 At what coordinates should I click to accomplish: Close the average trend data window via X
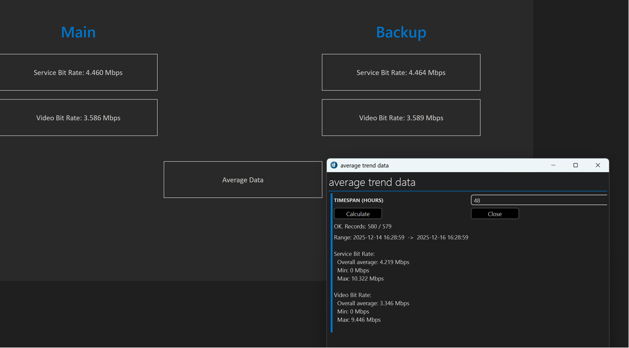pyautogui.click(x=598, y=165)
